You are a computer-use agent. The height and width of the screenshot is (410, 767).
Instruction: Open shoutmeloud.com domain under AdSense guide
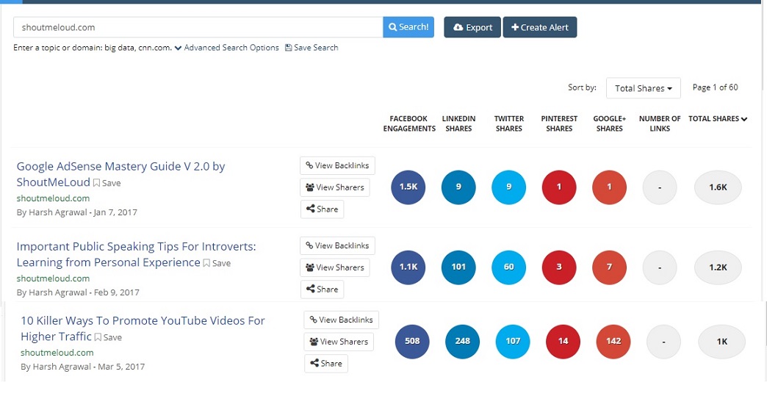54,198
